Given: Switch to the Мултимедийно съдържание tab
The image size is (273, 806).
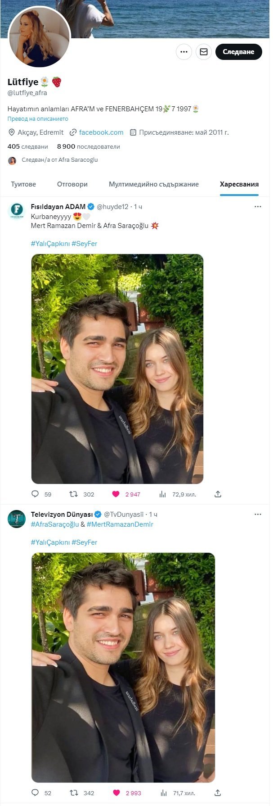Looking at the screenshot, I should (x=154, y=184).
